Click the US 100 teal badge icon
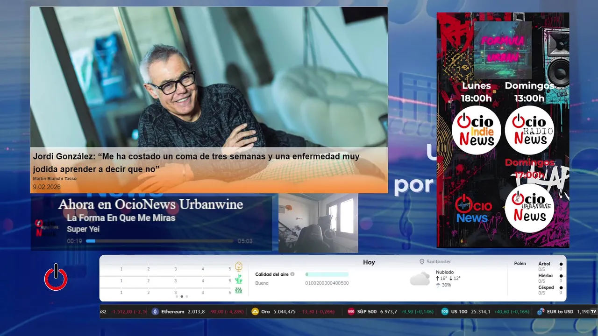 click(x=445, y=312)
